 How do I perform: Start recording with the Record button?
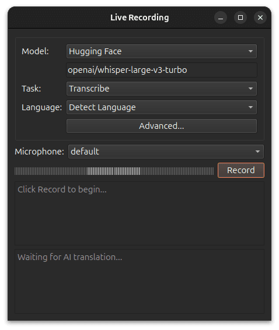tap(241, 170)
